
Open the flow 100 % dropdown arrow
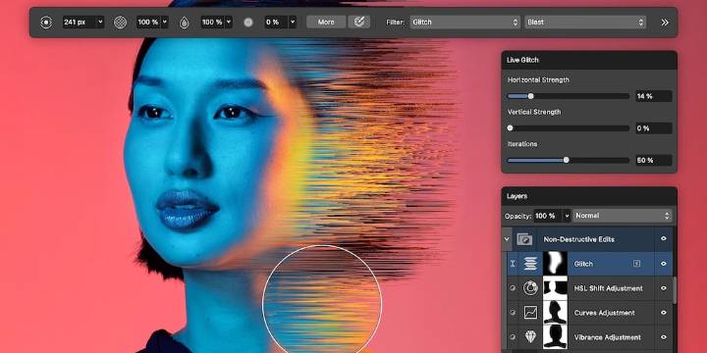pyautogui.click(x=229, y=22)
